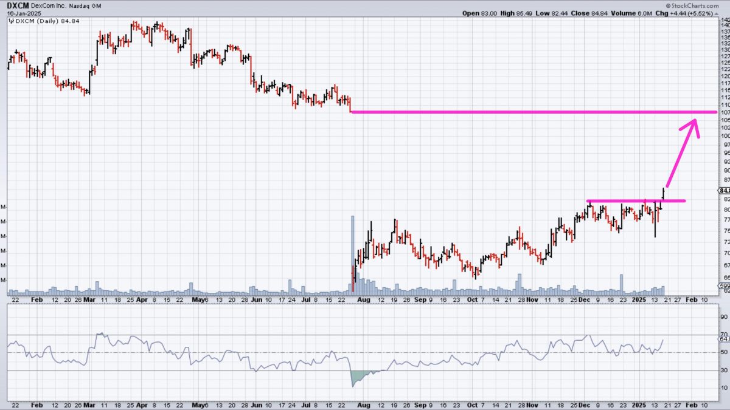This screenshot has height=410, width=730.
Task: Click the 10 label on the RSI axis
Action: (725, 388)
